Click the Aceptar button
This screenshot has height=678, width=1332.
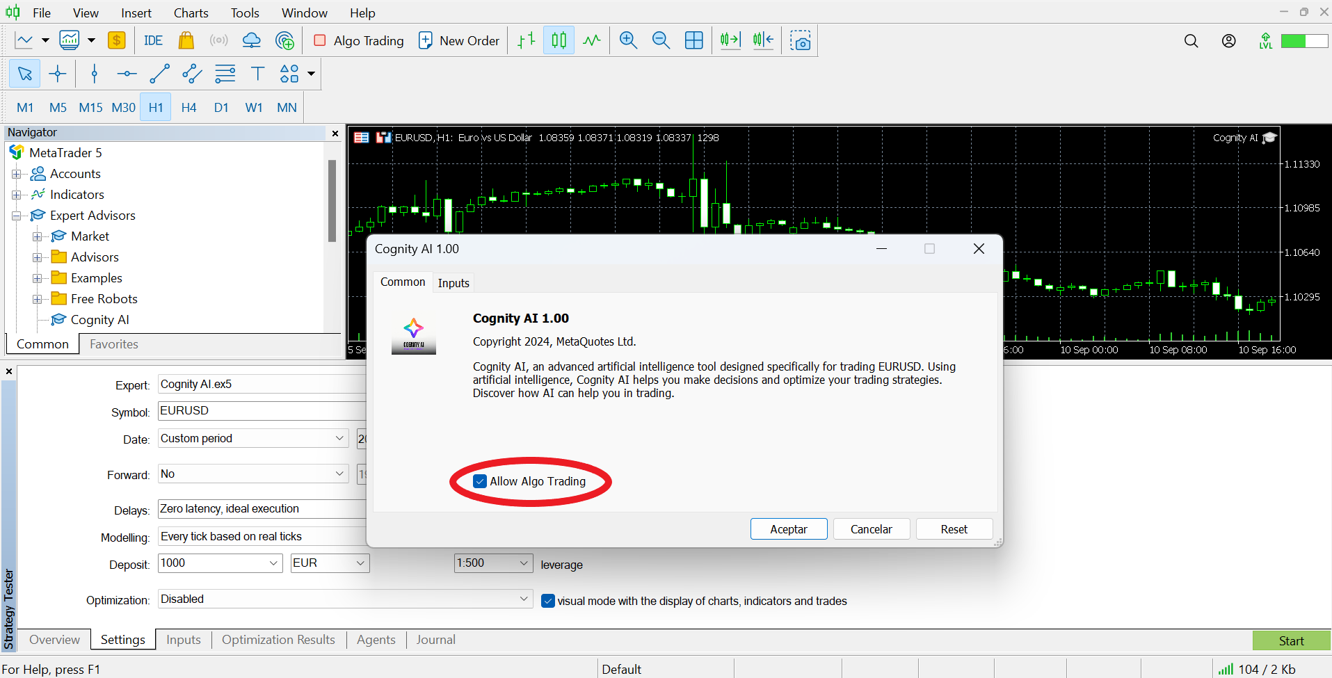click(x=789, y=529)
